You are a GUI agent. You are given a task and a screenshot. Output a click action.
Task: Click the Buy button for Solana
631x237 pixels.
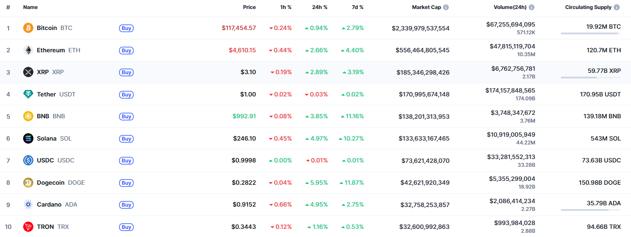(x=126, y=139)
